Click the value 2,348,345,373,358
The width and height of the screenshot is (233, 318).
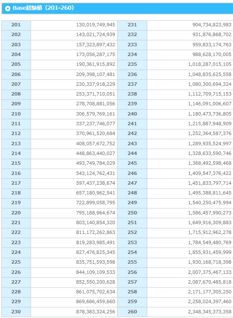pyautogui.click(x=210, y=312)
